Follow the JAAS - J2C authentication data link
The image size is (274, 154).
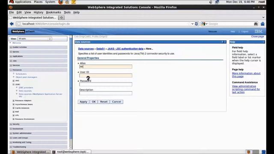[125, 49]
